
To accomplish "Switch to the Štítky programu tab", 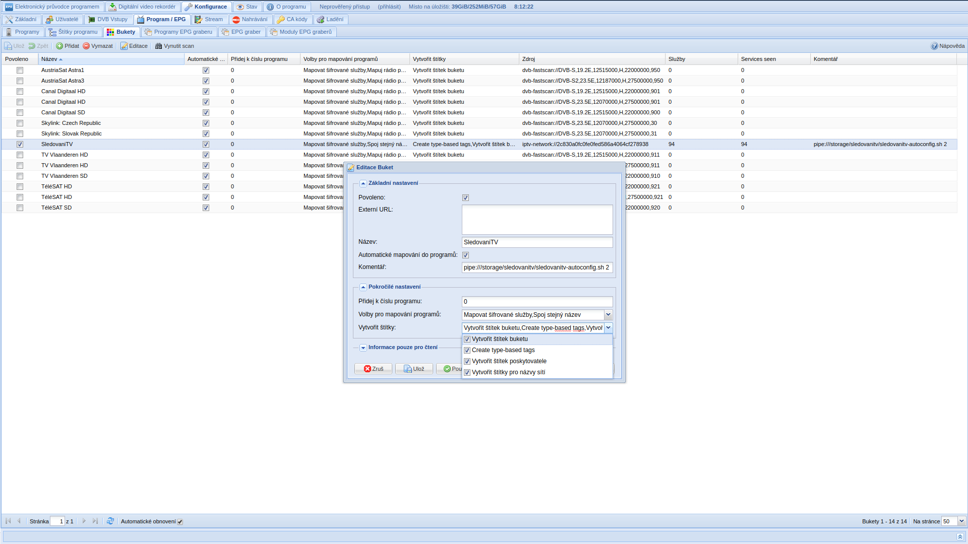I will [74, 32].
